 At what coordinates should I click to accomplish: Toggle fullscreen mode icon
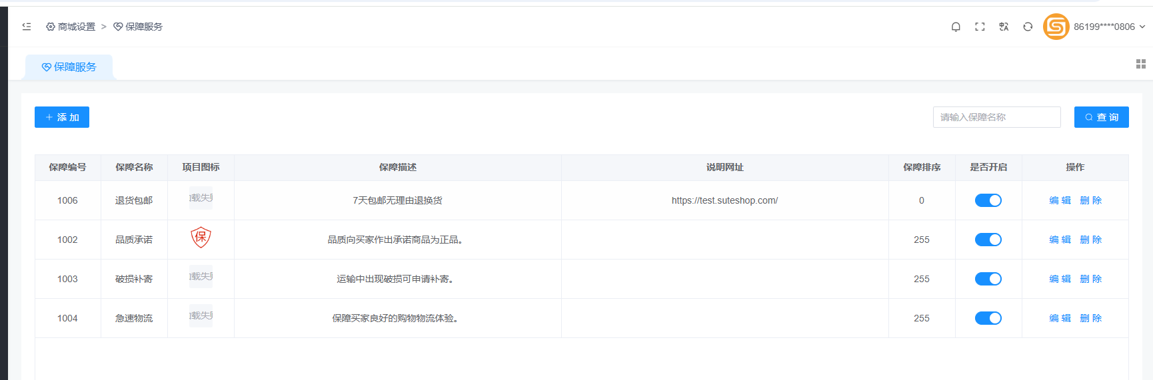tap(980, 27)
